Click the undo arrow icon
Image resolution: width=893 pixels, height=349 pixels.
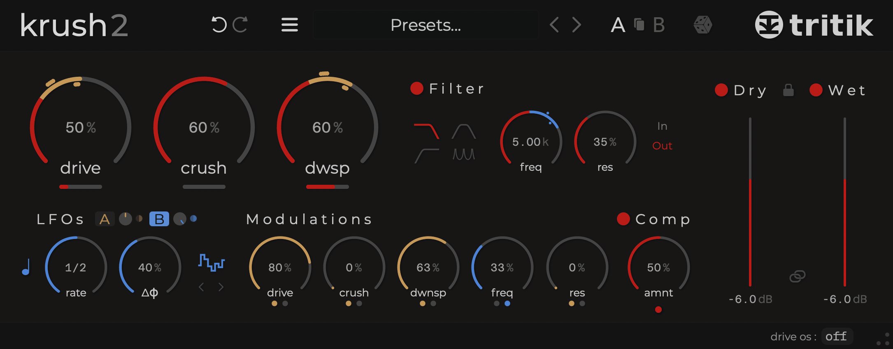pos(219,25)
